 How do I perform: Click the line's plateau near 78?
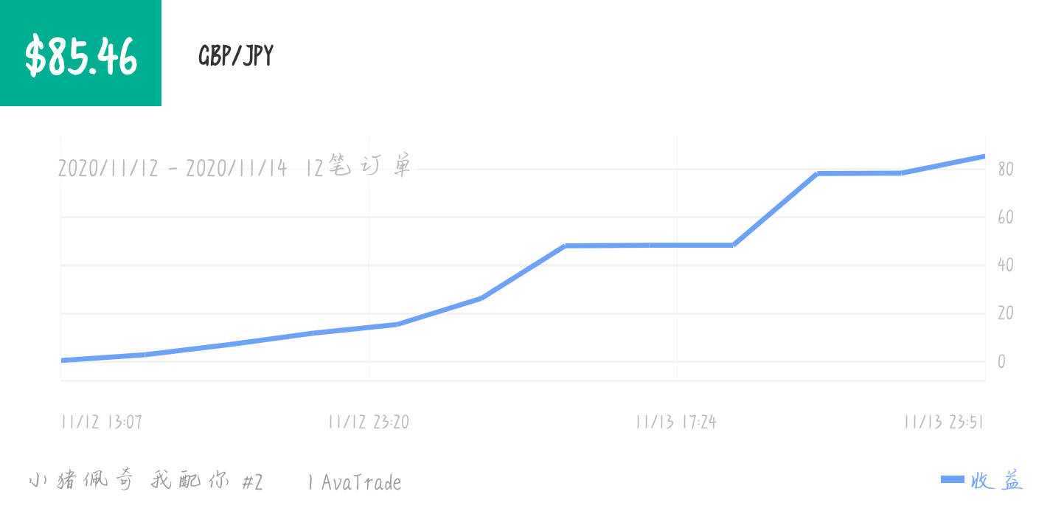click(859, 173)
